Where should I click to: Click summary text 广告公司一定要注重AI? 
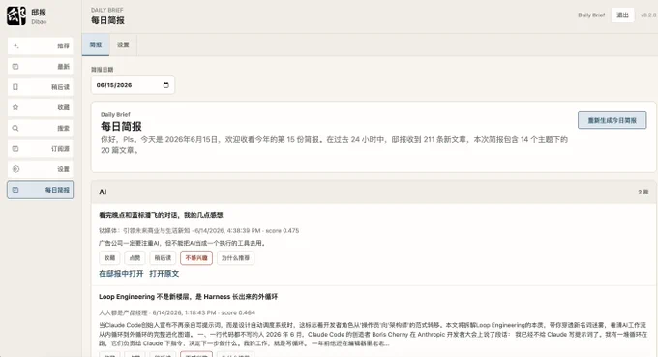coord(183,243)
